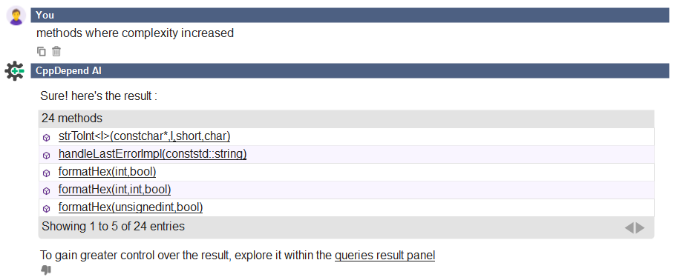Open strToInt<I>(constchar*,I,short,char) method link
This screenshot has height=280, width=680.
145,136
